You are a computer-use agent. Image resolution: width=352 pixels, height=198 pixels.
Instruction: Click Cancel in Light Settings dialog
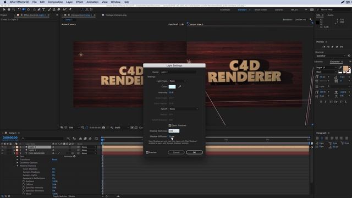[x=176, y=152]
